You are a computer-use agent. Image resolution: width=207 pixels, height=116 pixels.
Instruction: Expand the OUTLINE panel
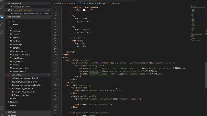pos(28,112)
